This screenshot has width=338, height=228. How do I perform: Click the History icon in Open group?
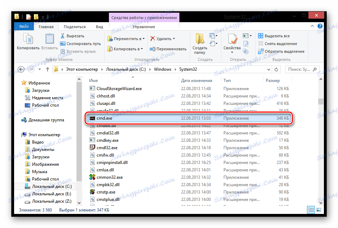click(x=246, y=51)
